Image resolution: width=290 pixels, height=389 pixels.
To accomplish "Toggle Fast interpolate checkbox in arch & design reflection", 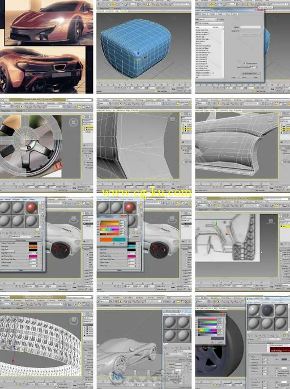I will (276, 371).
